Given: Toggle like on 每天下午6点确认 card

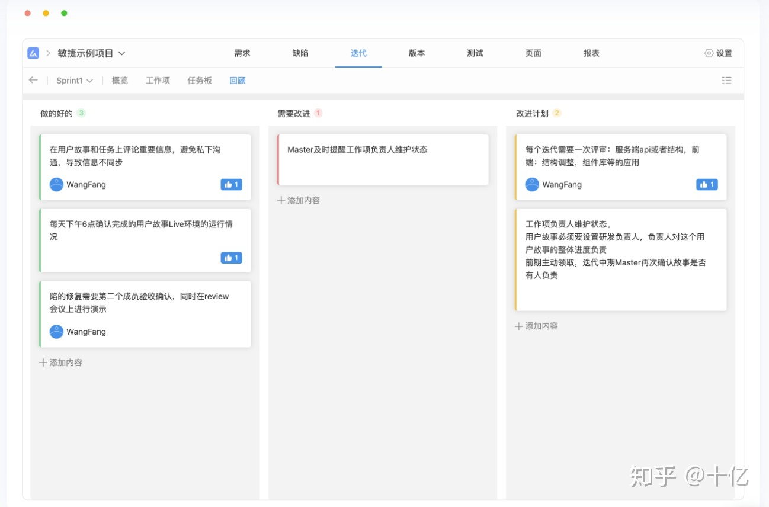Looking at the screenshot, I should coord(231,258).
